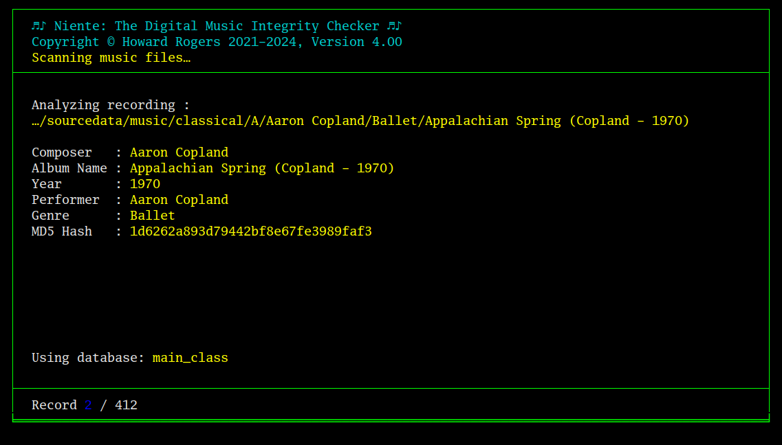Click the "Album Name" field label
782x445 pixels.
coord(69,168)
